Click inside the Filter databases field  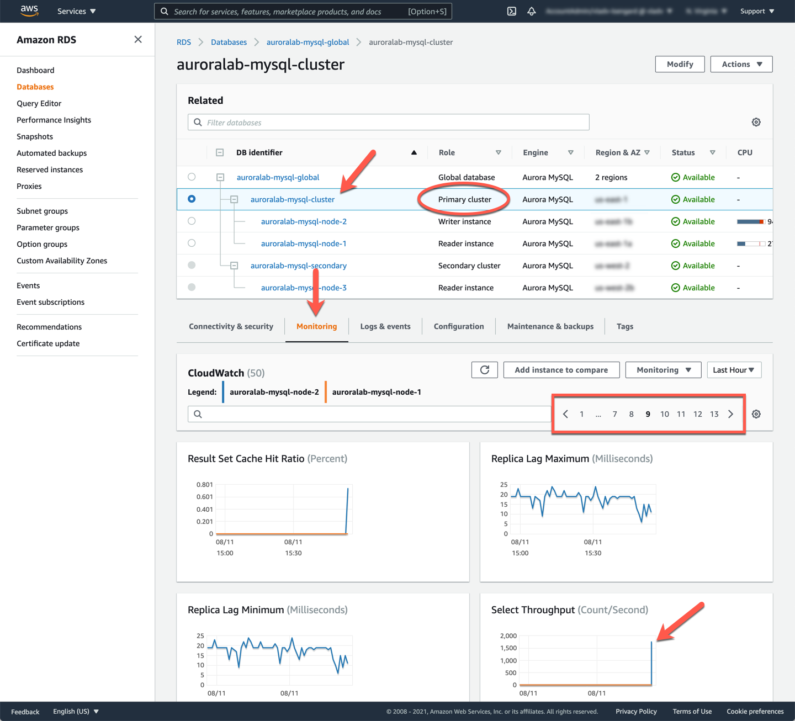click(386, 122)
